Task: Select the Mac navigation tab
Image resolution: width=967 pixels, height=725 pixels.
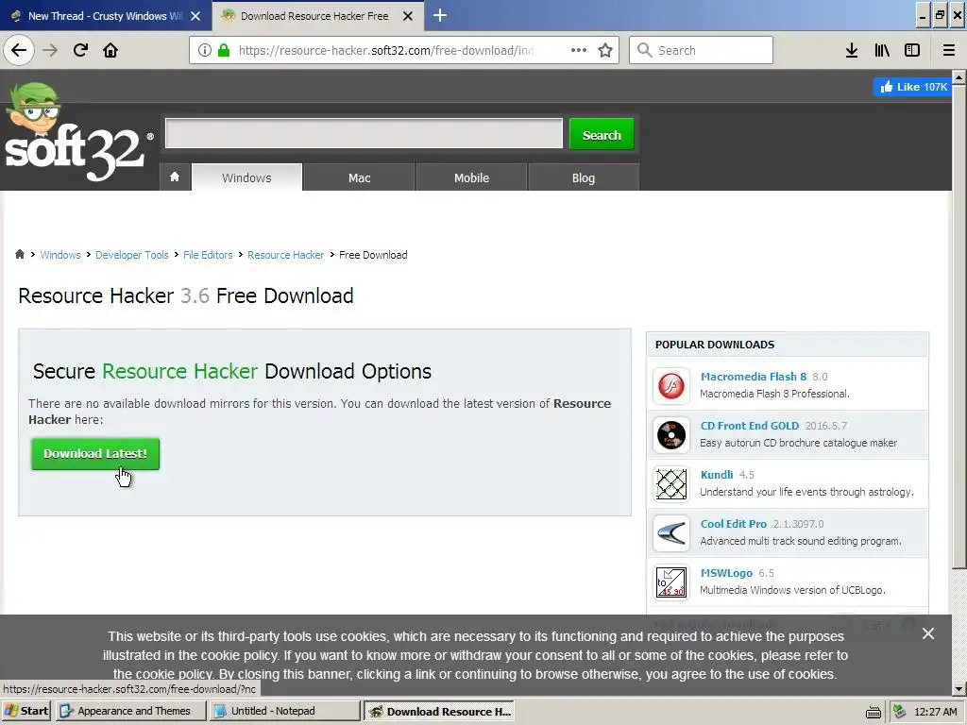Action: click(360, 177)
